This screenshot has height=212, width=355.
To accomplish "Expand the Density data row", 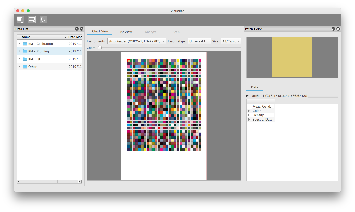I will pos(249,115).
